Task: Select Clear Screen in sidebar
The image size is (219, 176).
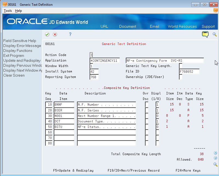Action: (x=14, y=75)
